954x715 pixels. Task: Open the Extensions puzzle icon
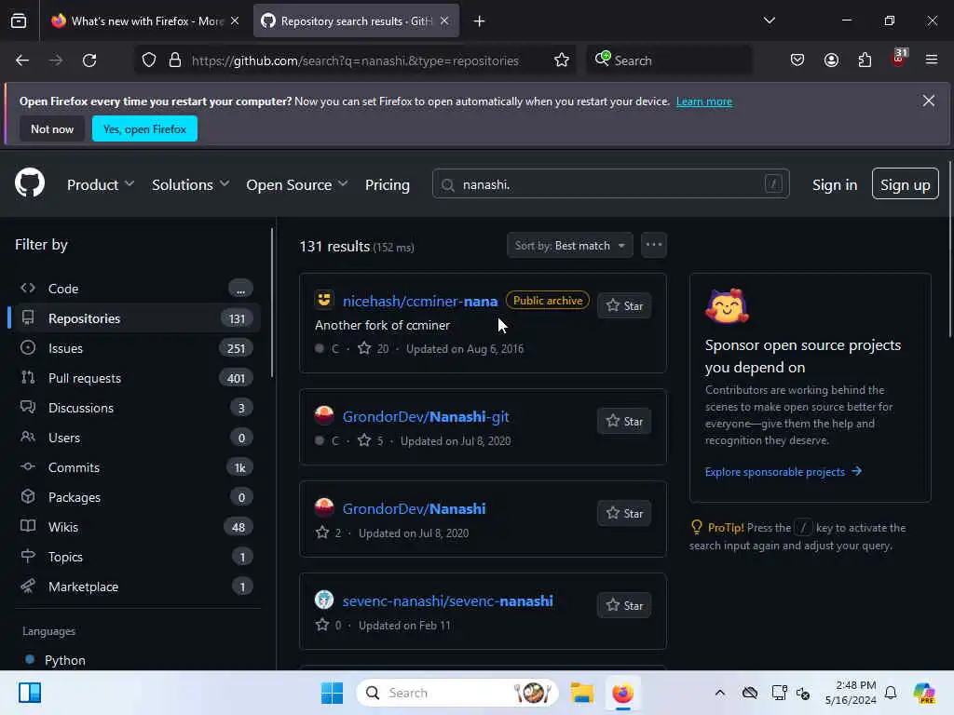click(865, 61)
